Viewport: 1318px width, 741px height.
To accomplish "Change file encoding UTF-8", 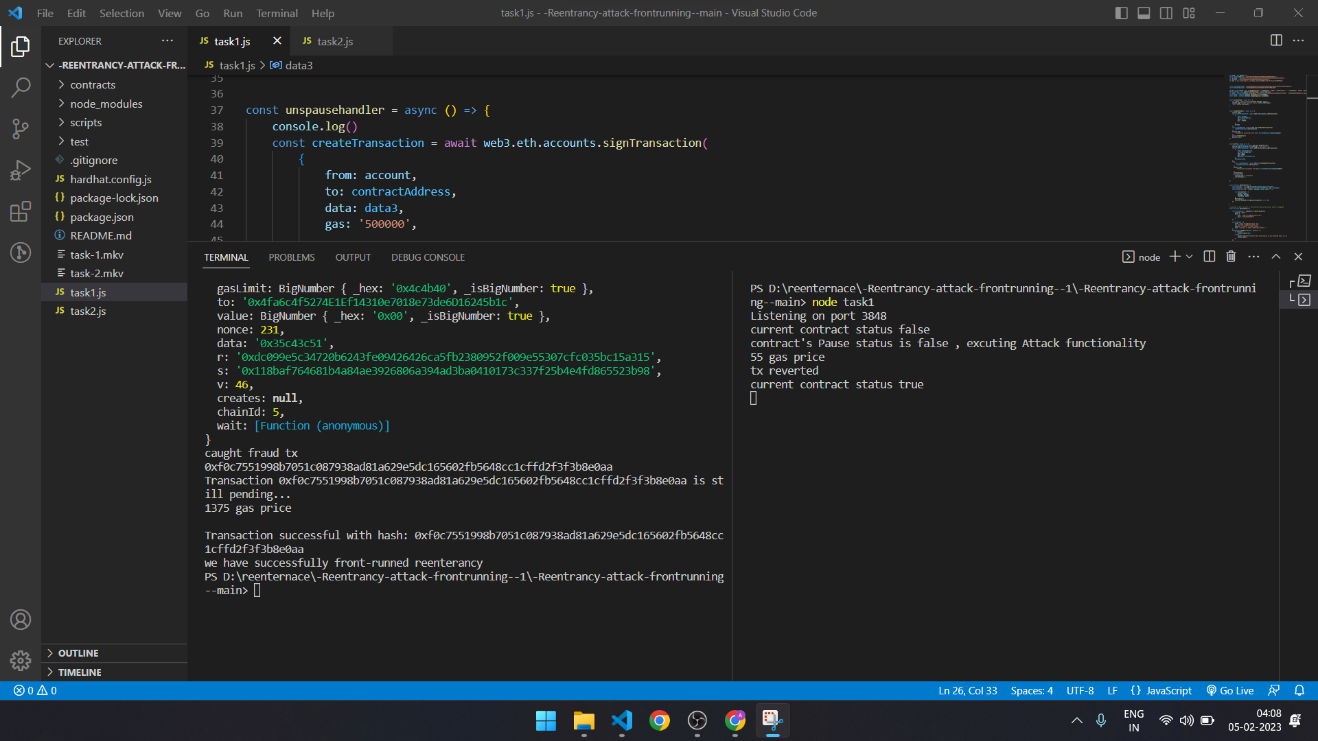I will [x=1080, y=690].
